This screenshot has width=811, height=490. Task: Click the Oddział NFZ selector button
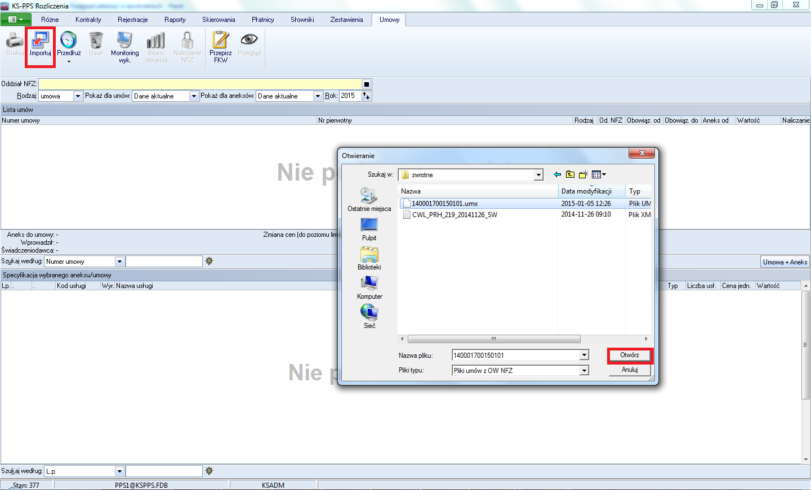pyautogui.click(x=366, y=84)
